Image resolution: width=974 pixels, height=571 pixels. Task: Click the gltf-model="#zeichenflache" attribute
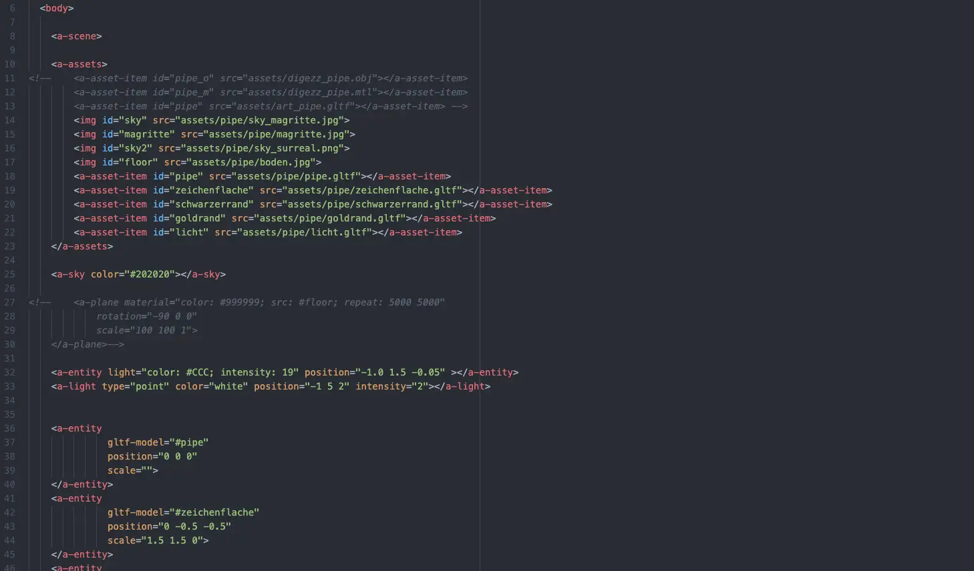coord(183,512)
